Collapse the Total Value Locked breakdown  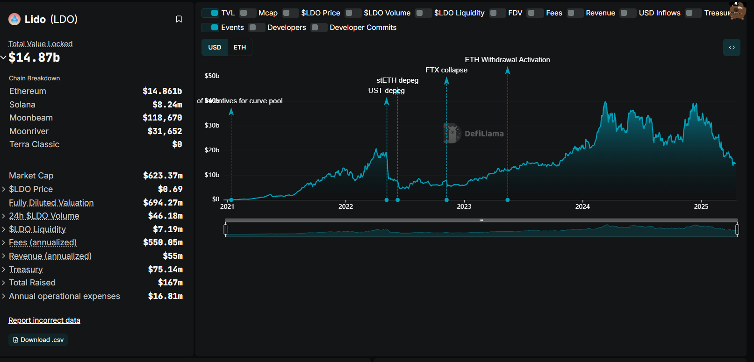(3, 57)
